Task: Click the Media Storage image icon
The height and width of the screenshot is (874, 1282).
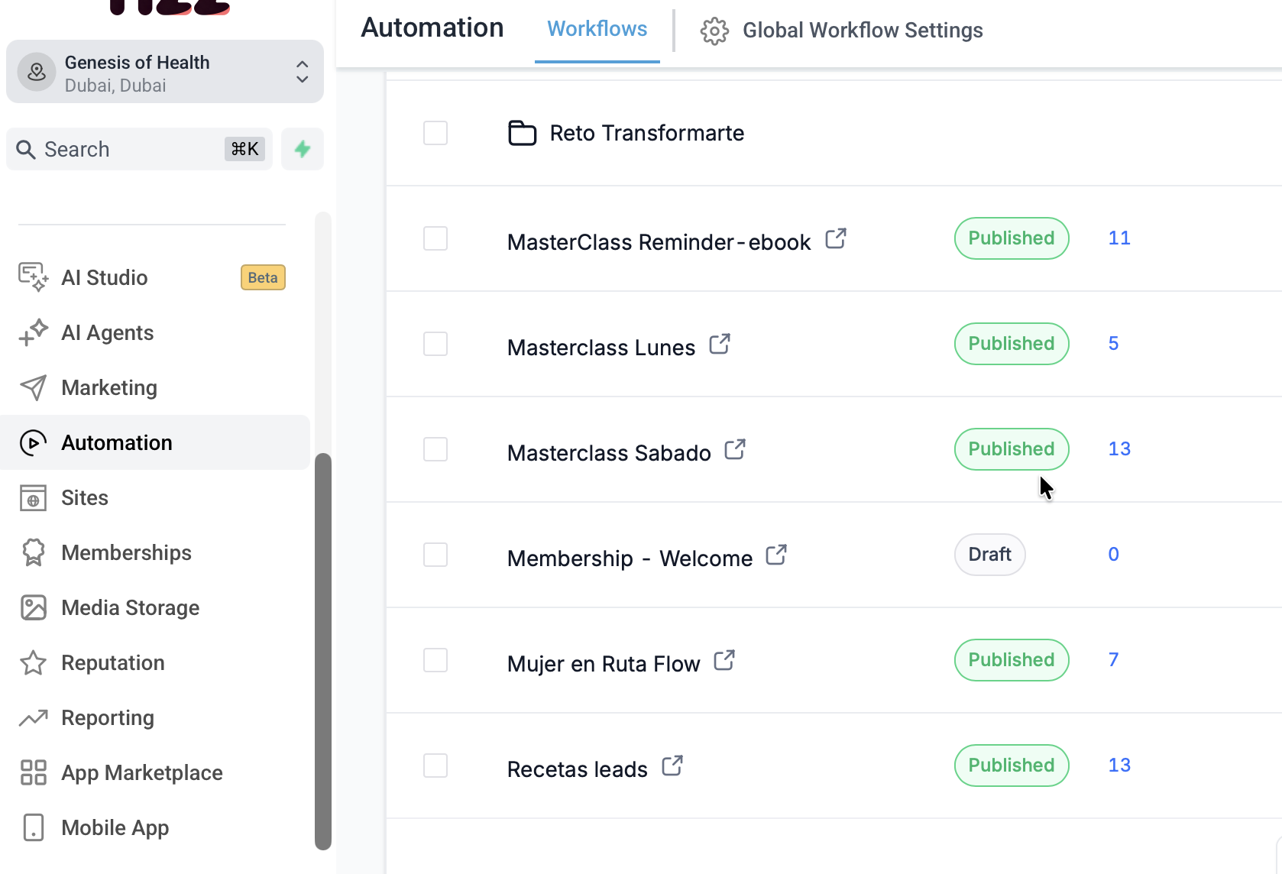Action: coord(33,607)
